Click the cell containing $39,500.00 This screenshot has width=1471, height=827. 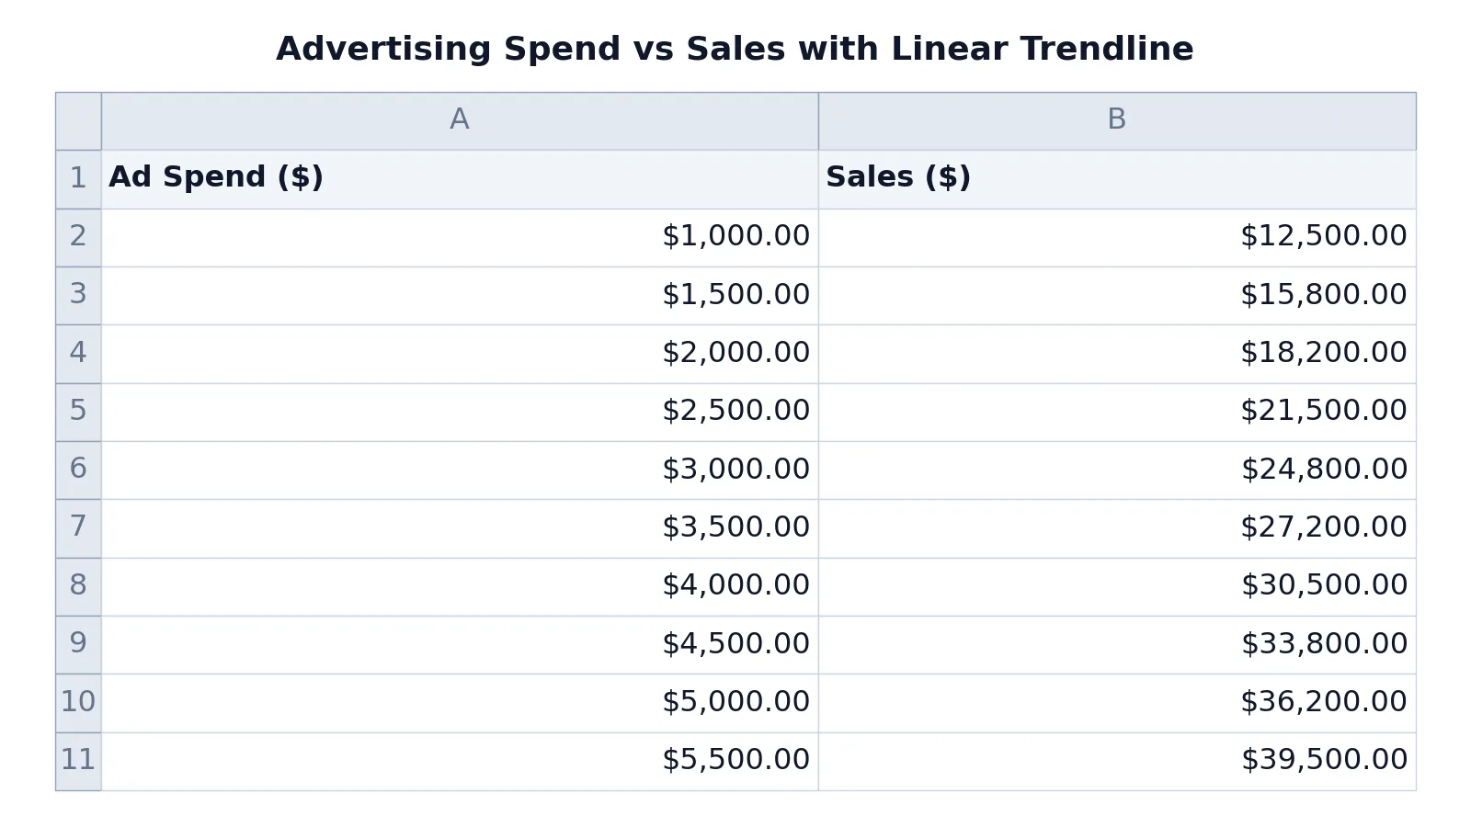tap(1117, 761)
